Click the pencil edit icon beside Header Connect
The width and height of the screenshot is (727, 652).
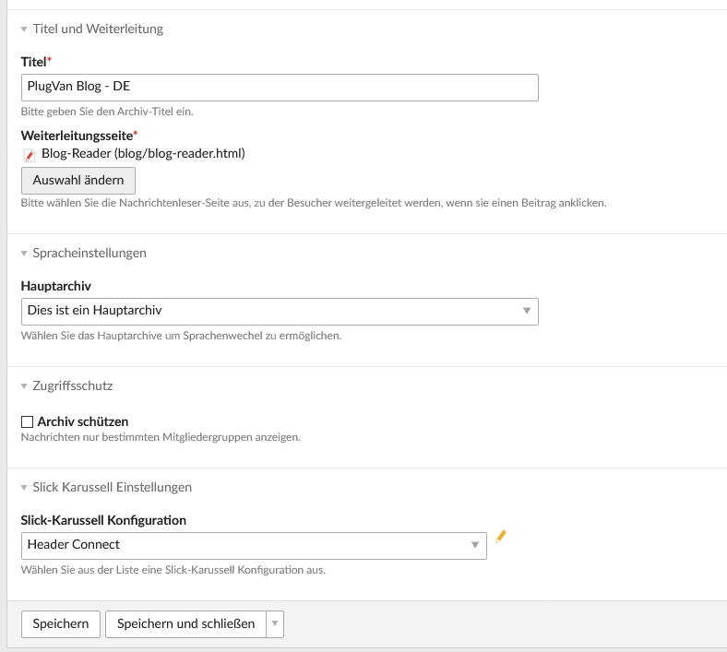(x=501, y=536)
